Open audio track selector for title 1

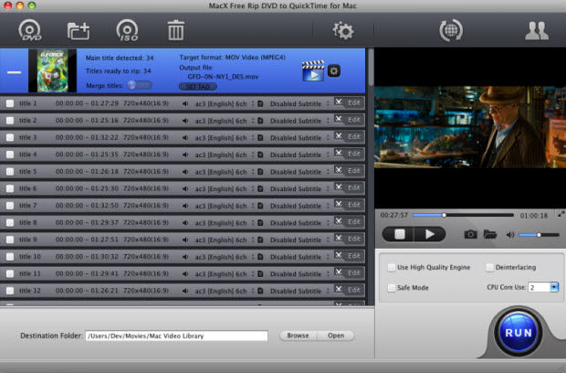pos(224,103)
